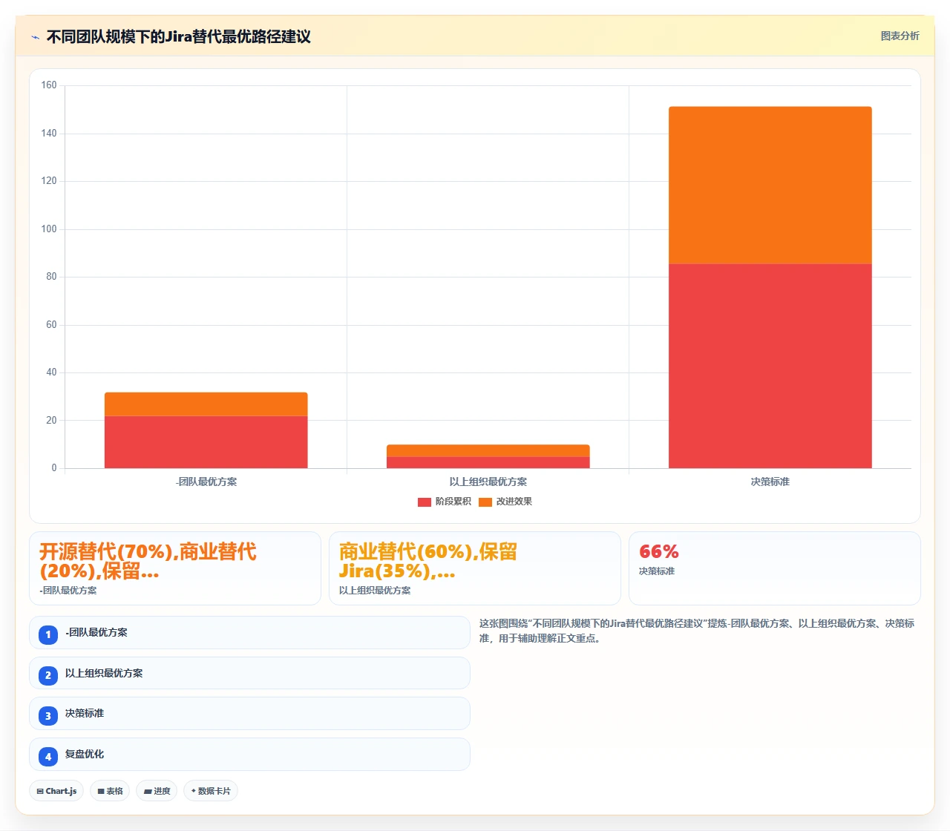The width and height of the screenshot is (950, 831).
Task: Click the orange bar segment of -团队最优方案
Action: tap(206, 404)
